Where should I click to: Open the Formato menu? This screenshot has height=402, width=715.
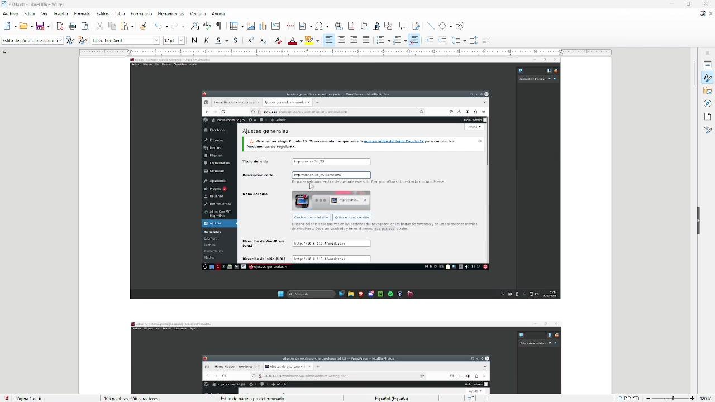pos(82,14)
